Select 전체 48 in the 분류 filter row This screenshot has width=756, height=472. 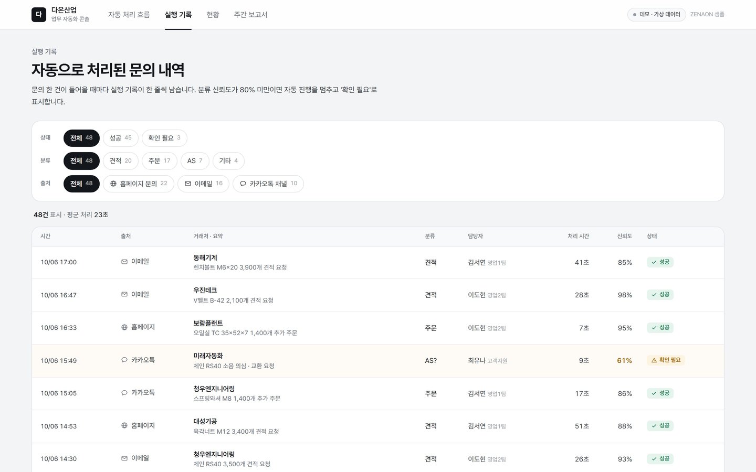[81, 161]
